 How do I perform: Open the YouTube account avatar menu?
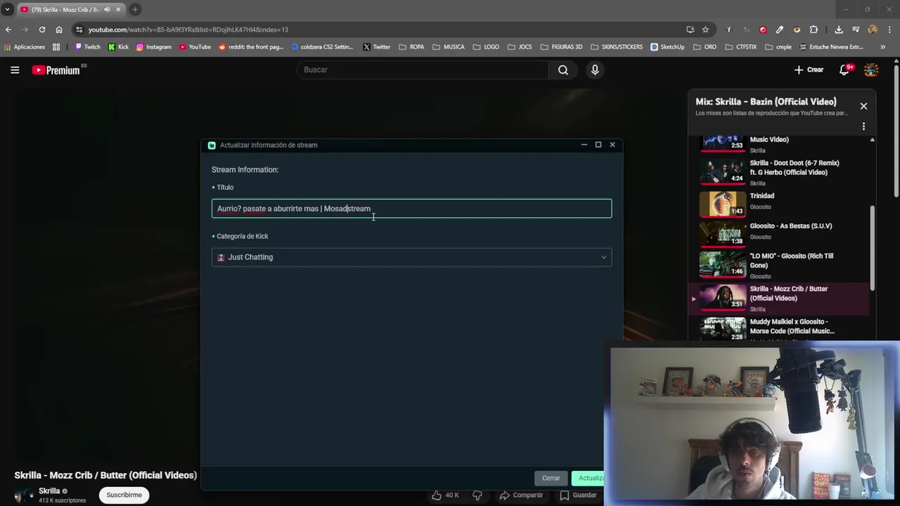[x=871, y=70]
